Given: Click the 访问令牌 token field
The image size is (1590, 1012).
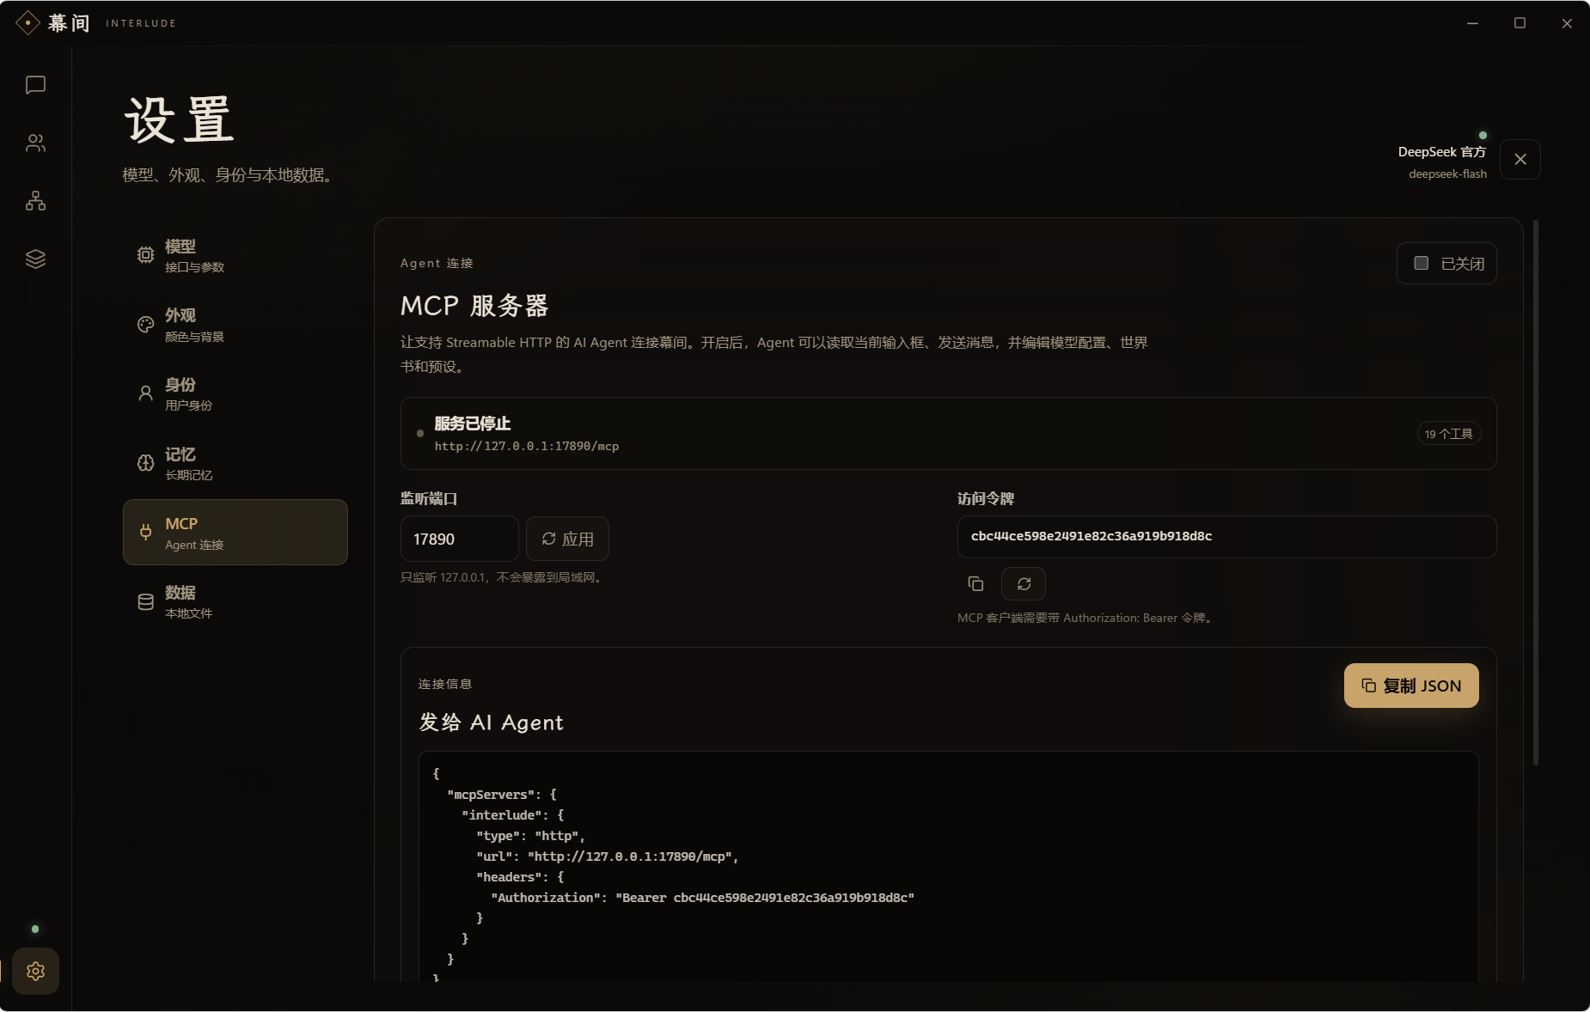Looking at the screenshot, I should click(x=1226, y=537).
